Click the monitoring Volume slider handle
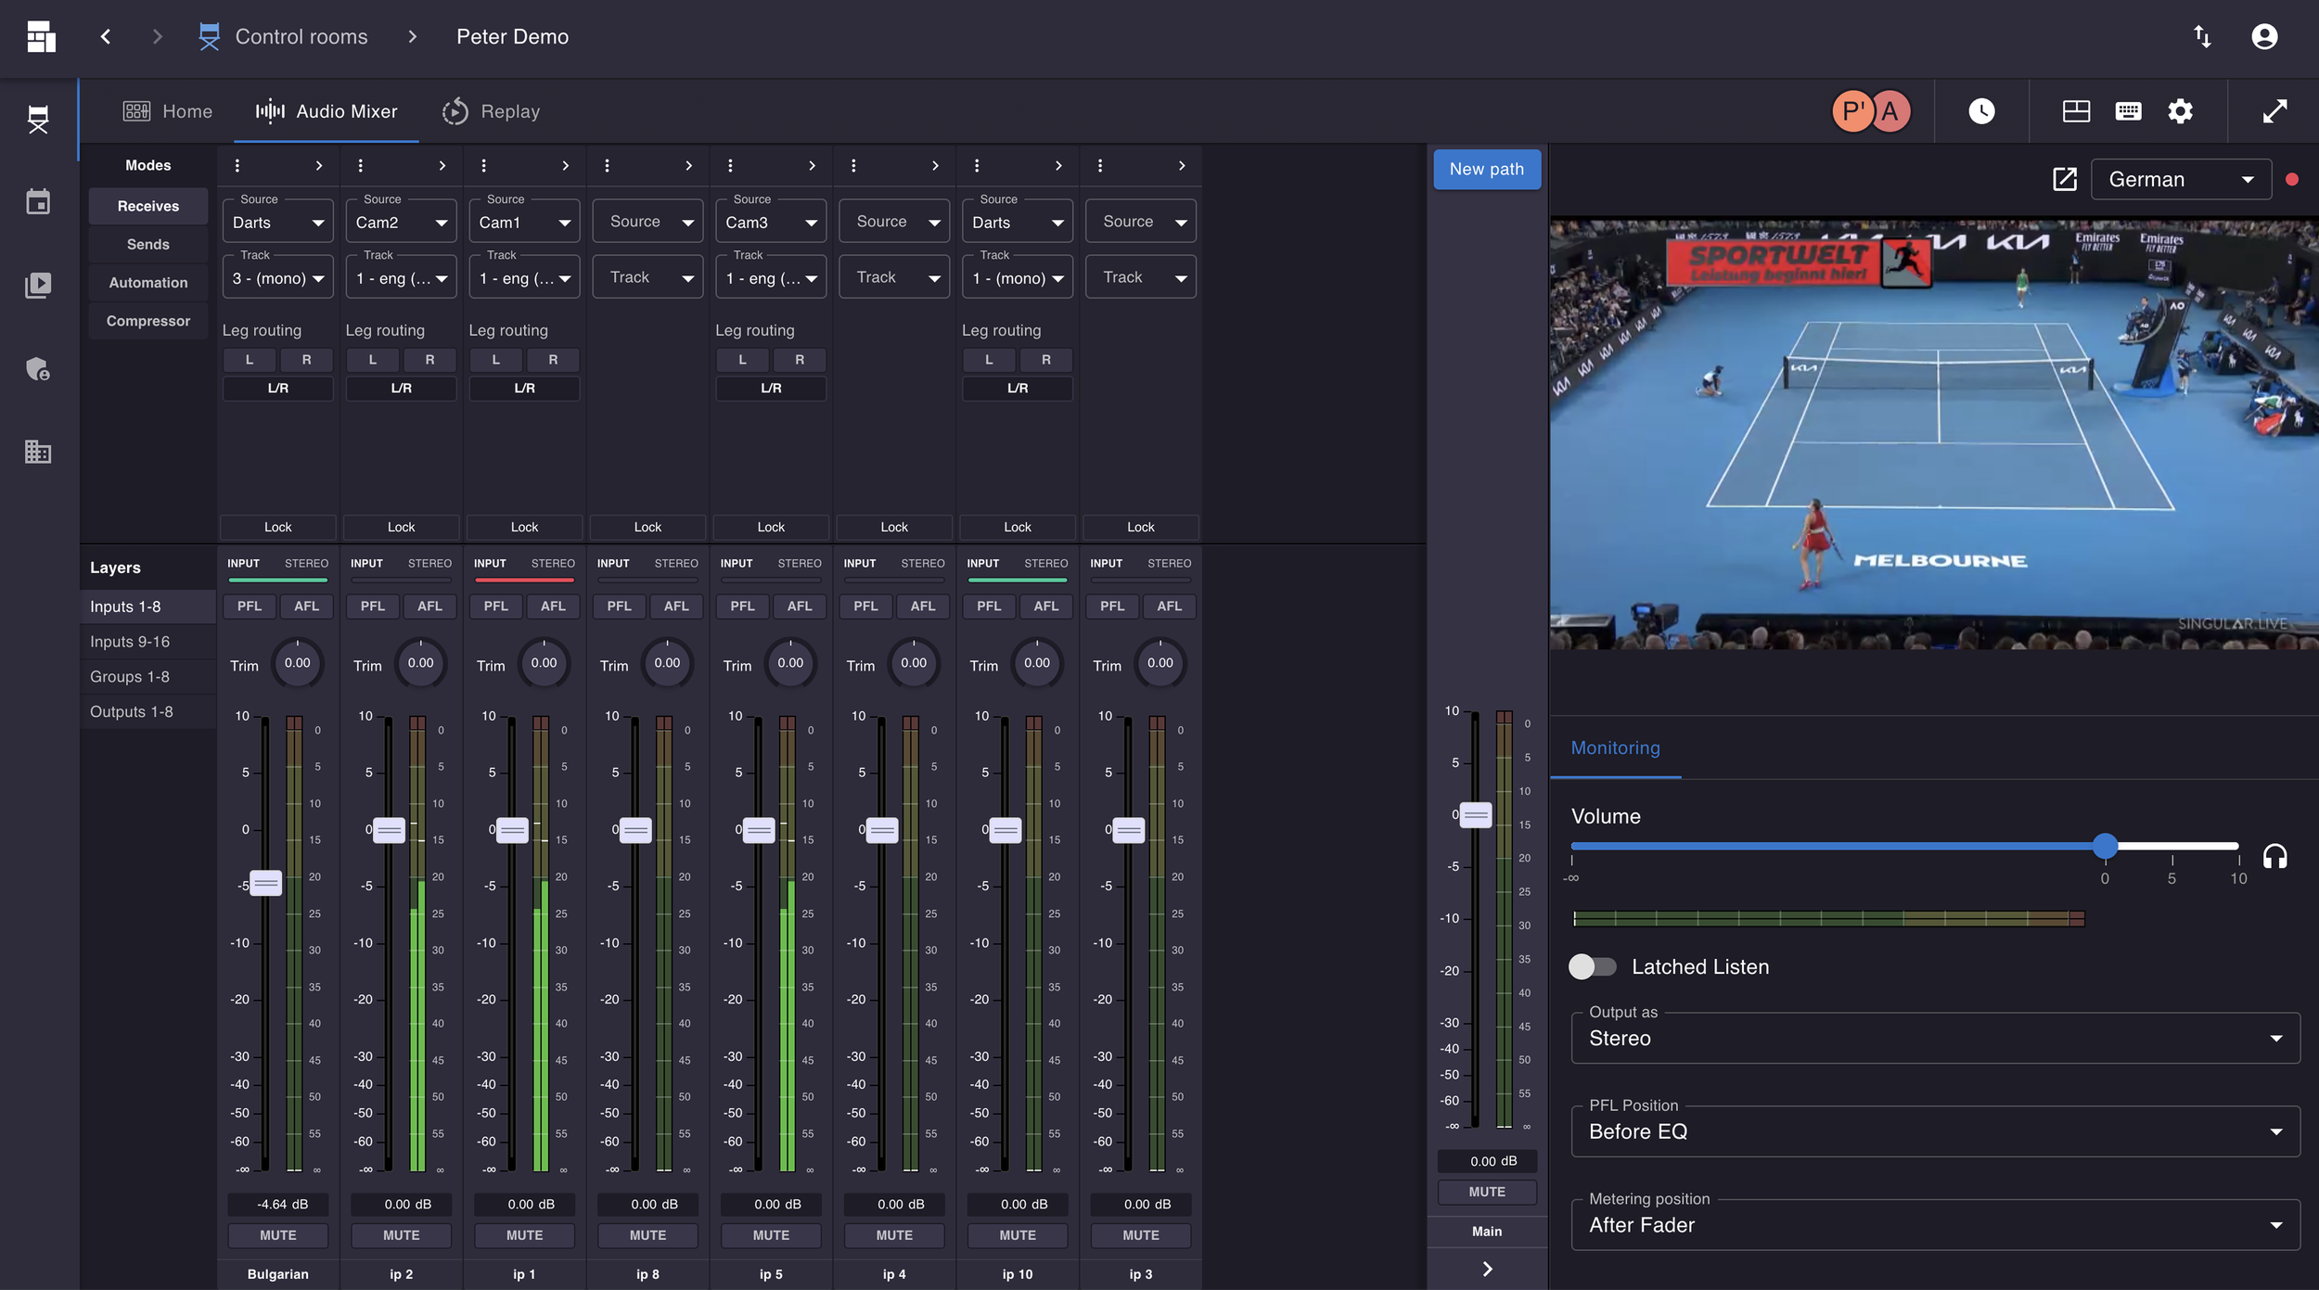This screenshot has height=1290, width=2319. tap(2105, 845)
